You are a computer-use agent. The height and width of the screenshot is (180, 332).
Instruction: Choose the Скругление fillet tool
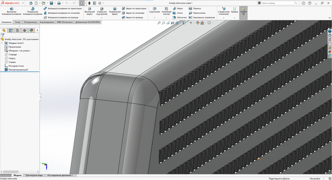point(154,10)
